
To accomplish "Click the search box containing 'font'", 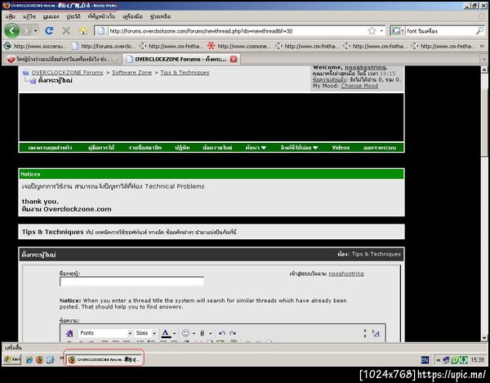I will (440, 31).
